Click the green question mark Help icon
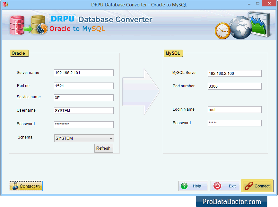This screenshot has width=278, height=207. [184, 186]
